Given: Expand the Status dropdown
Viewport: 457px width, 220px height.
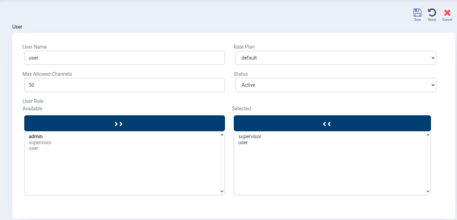Looking at the screenshot, I should point(336,85).
